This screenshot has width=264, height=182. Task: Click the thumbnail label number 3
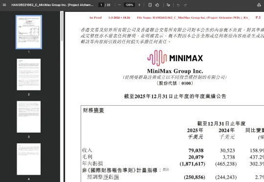coord(29,136)
